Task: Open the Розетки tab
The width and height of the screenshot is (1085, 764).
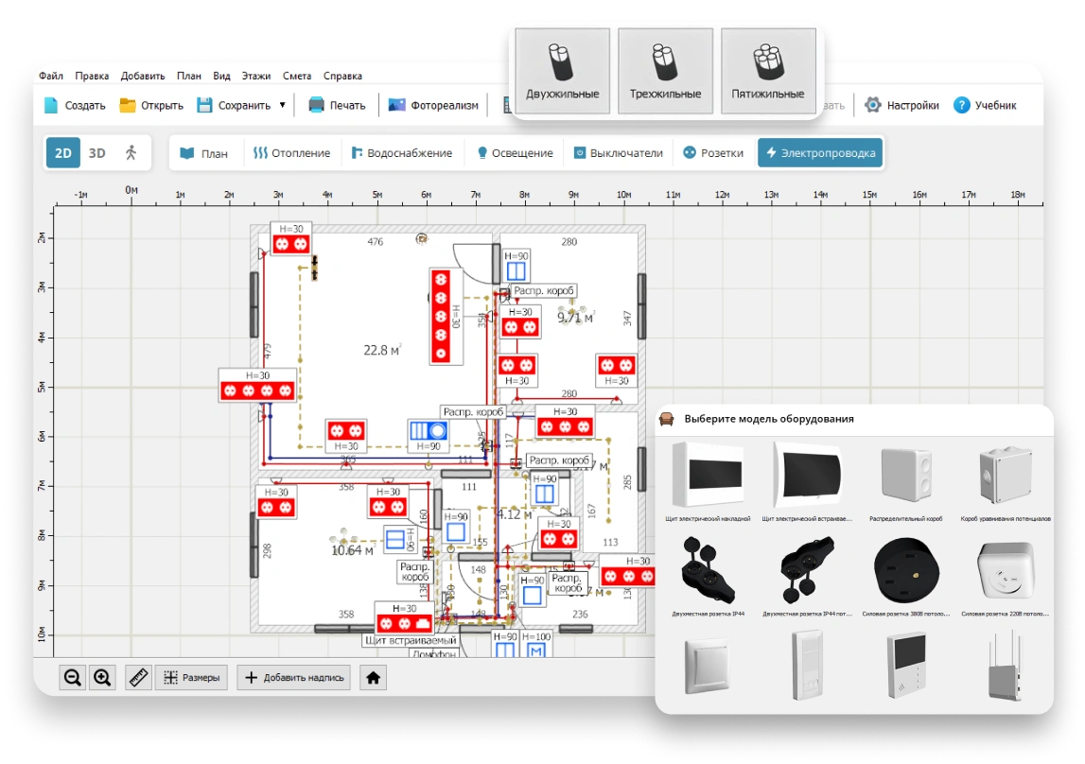Action: [714, 152]
